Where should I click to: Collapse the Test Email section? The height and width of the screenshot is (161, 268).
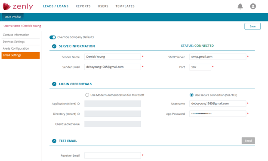pos(54,141)
